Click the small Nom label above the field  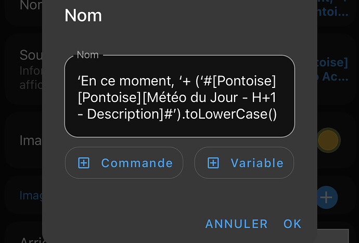point(87,55)
